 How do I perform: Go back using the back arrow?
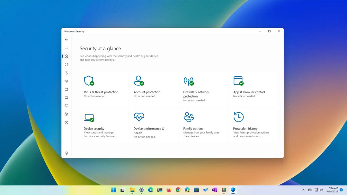click(x=67, y=40)
